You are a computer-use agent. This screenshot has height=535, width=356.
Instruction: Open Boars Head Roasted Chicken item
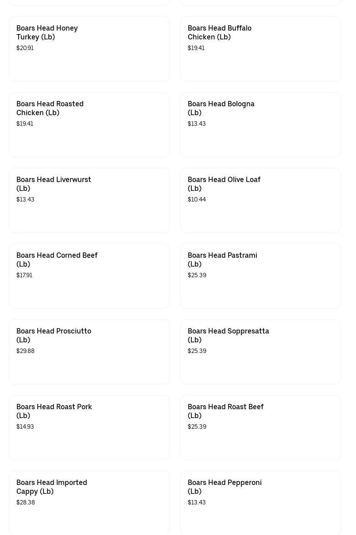point(89,125)
